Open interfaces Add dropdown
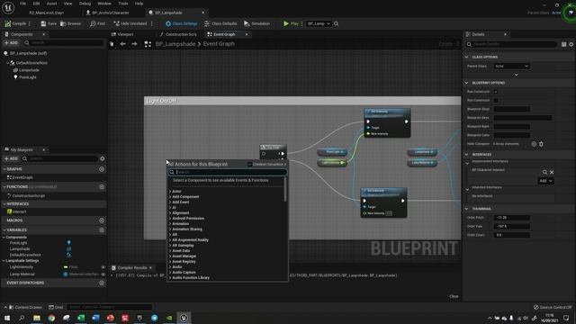The width and height of the screenshot is (576, 324). point(545,181)
